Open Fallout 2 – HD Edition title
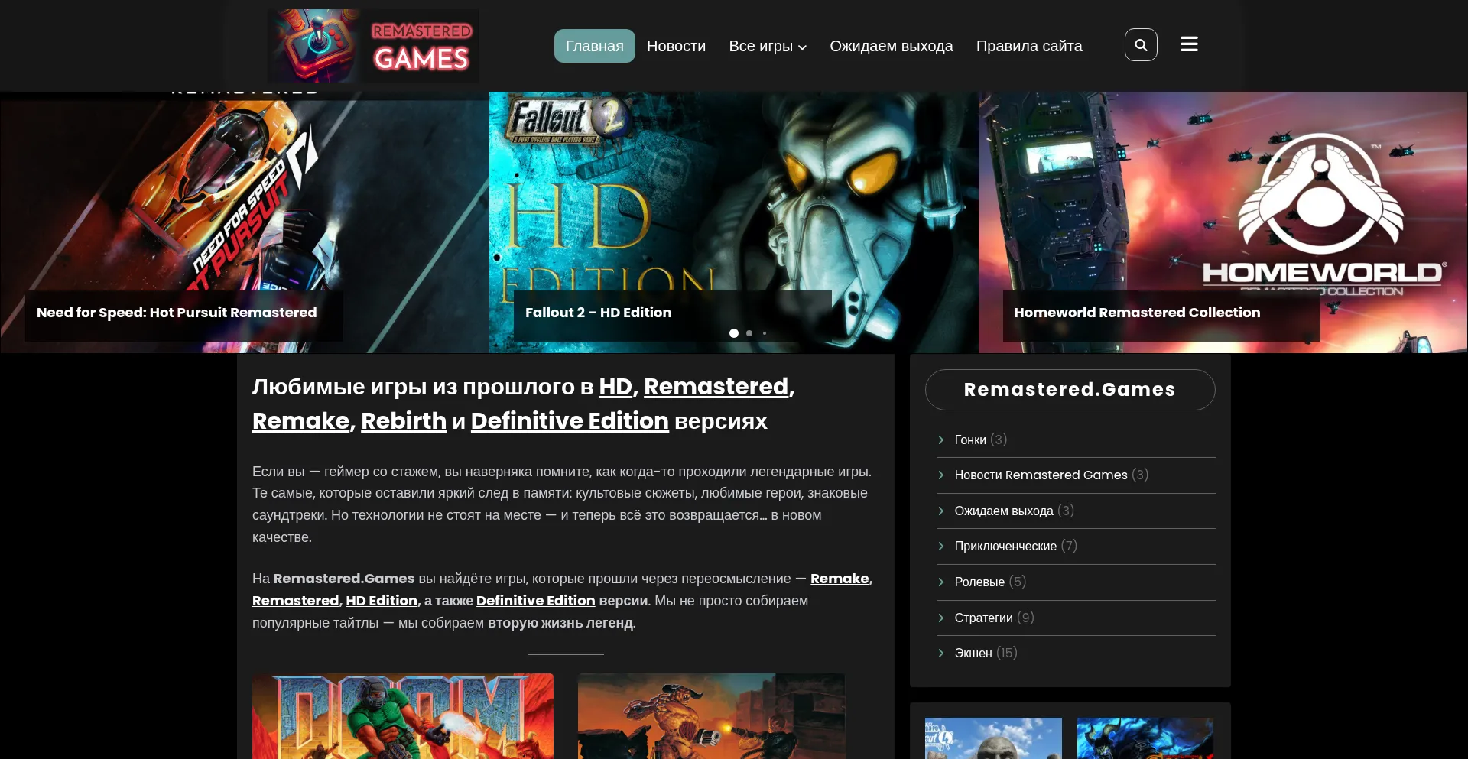Image resolution: width=1468 pixels, height=759 pixels. [x=599, y=313]
